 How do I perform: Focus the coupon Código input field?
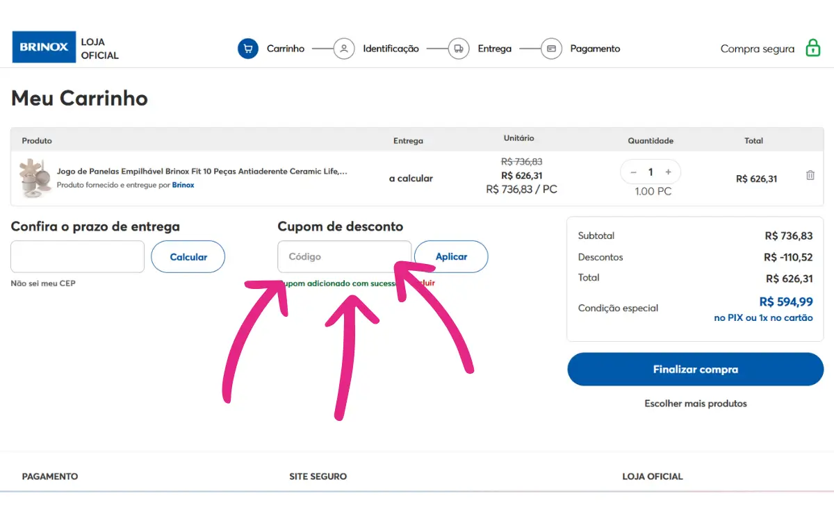pyautogui.click(x=345, y=256)
